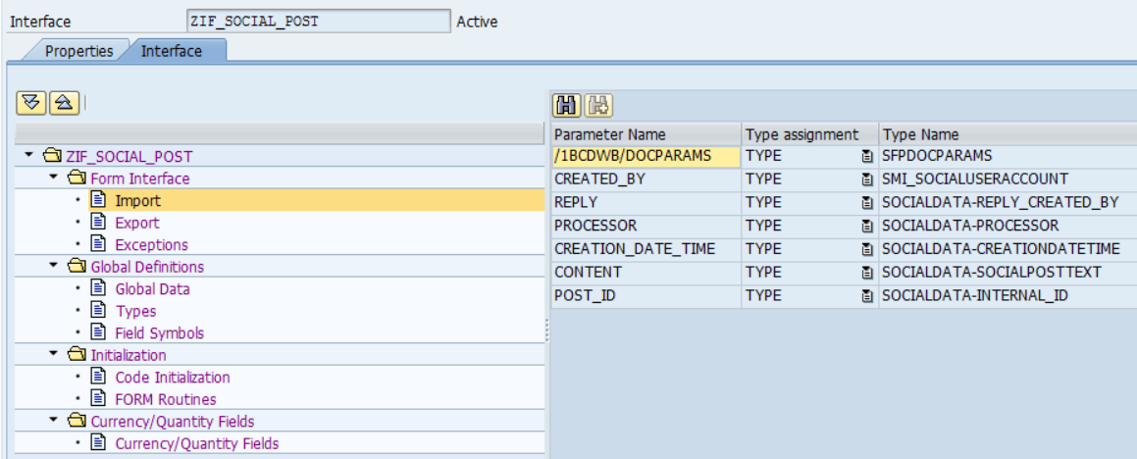Select the /1BCDWB/DOCPARAMS parameter cell
Screen dimensions: 1137x459
(x=646, y=156)
